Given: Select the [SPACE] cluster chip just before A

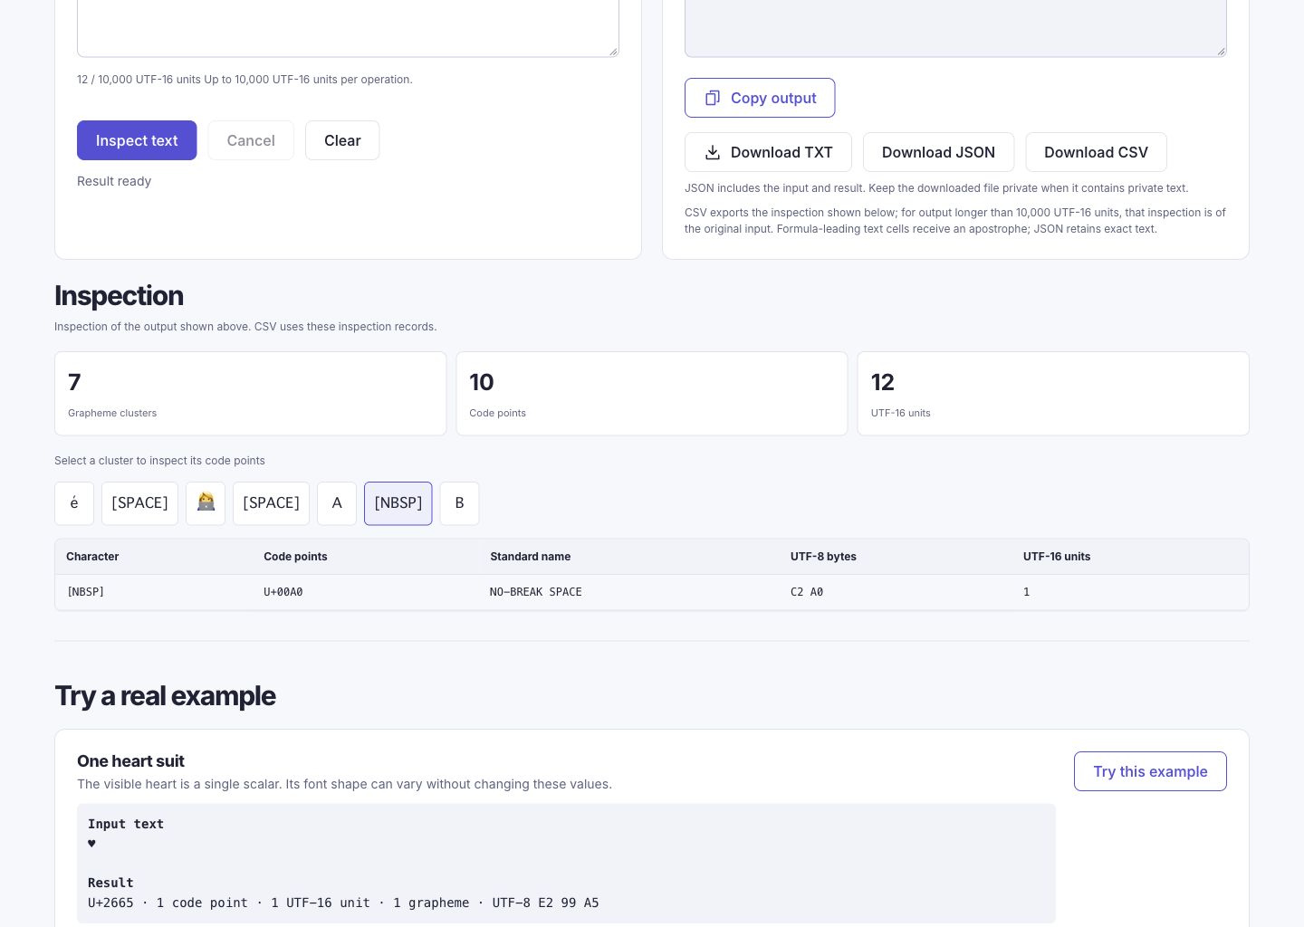Looking at the screenshot, I should tap(271, 503).
